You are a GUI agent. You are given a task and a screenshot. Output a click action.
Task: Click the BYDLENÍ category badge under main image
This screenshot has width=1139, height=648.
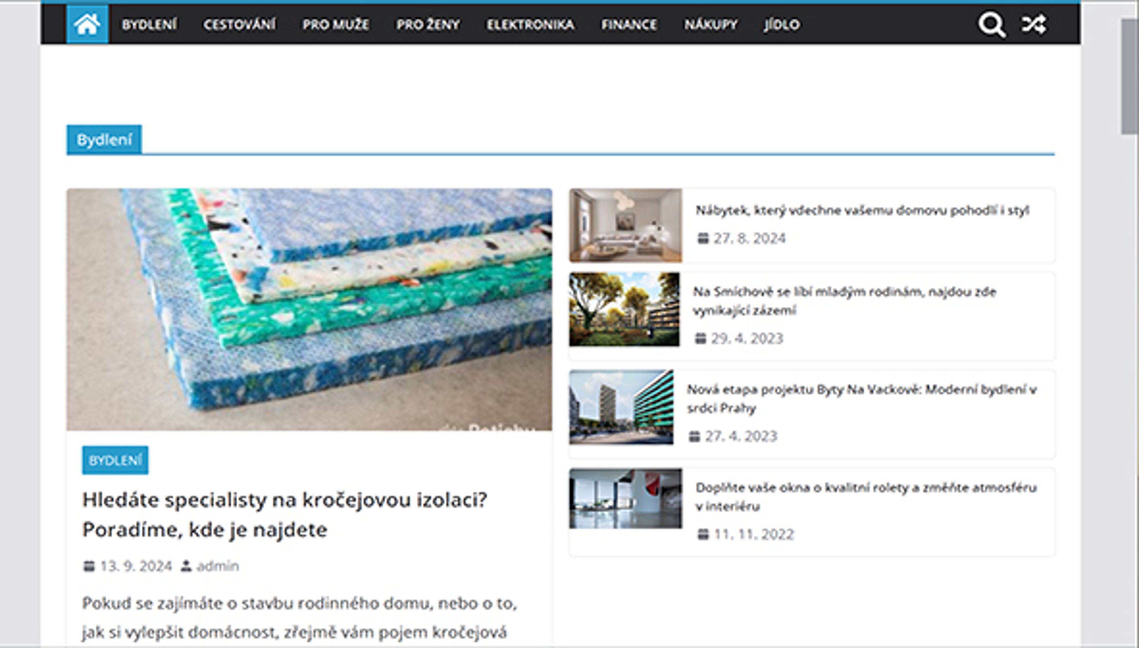tap(115, 460)
